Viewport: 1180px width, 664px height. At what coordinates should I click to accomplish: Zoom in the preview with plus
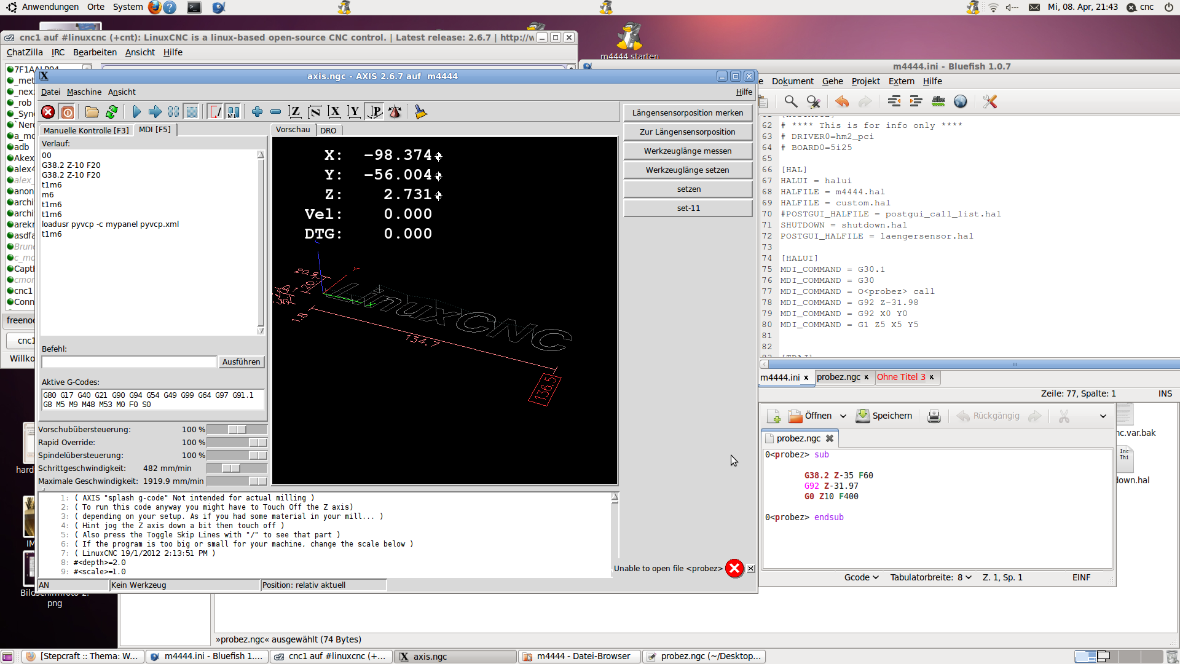click(x=257, y=112)
